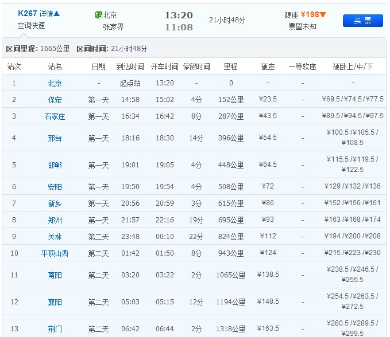Click the 邢台 station name
Screen dimensions: 390x337
tap(55, 138)
